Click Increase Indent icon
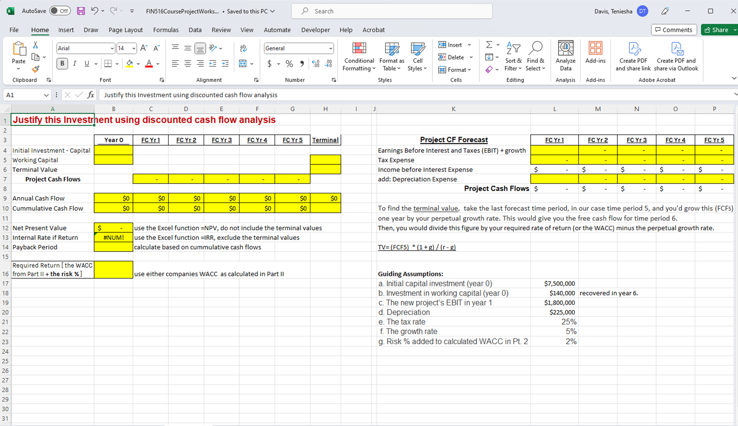This screenshot has width=738, height=426. [x=225, y=63]
